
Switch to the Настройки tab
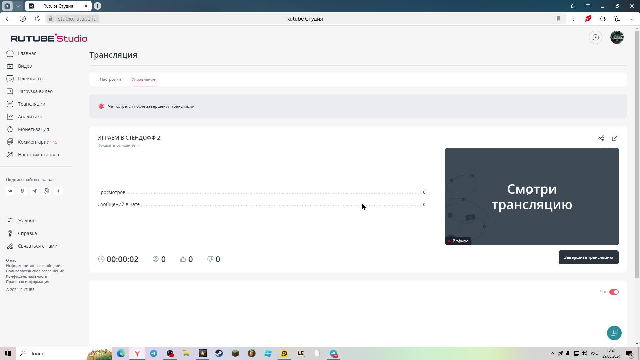coord(110,79)
